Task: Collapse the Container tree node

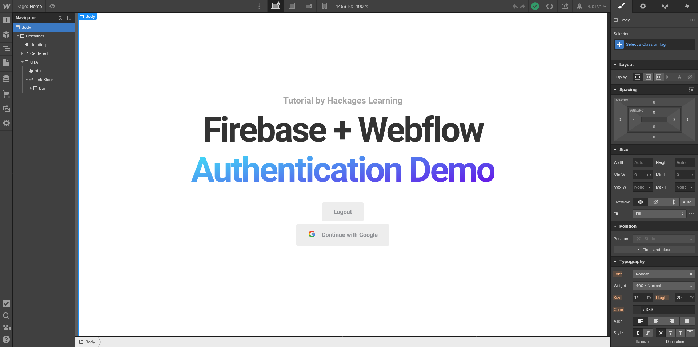Action: point(18,36)
